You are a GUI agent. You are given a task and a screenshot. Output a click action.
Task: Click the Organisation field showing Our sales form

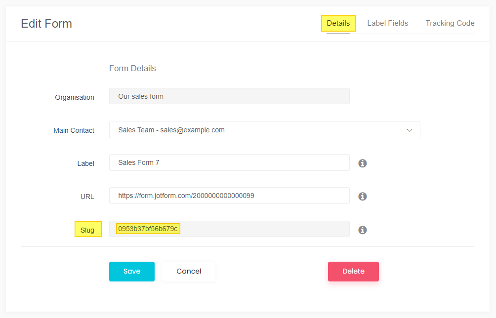click(x=229, y=96)
